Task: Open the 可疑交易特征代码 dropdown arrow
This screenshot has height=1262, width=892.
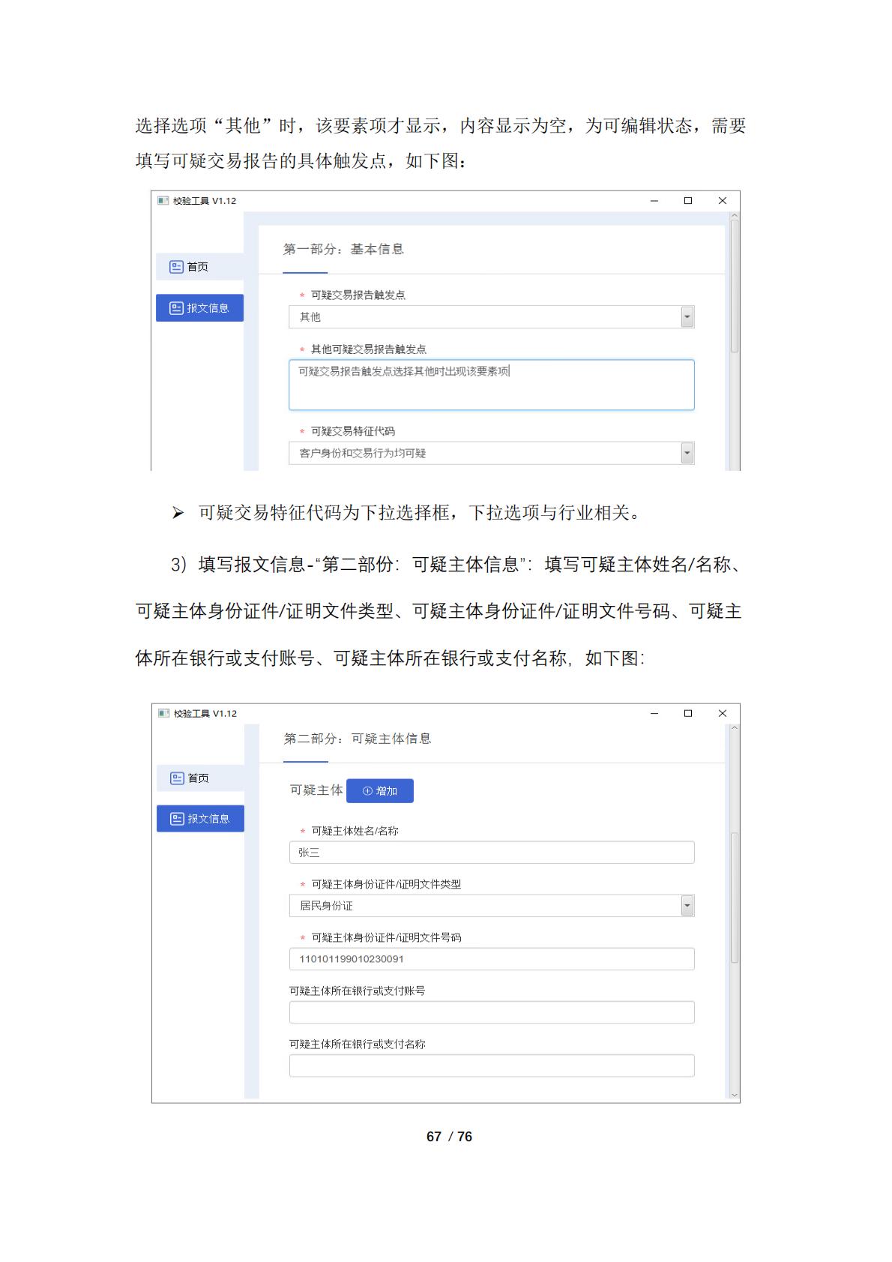Action: point(687,453)
